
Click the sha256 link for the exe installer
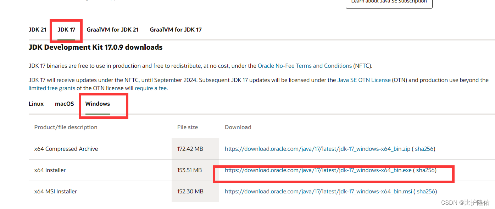click(425, 170)
